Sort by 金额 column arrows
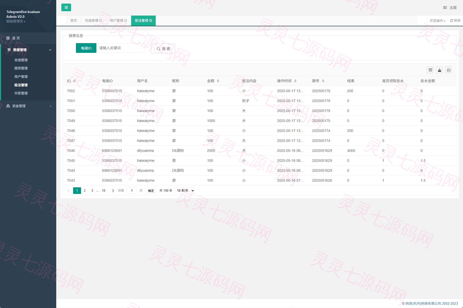The height and width of the screenshot is (308, 463). (218, 81)
